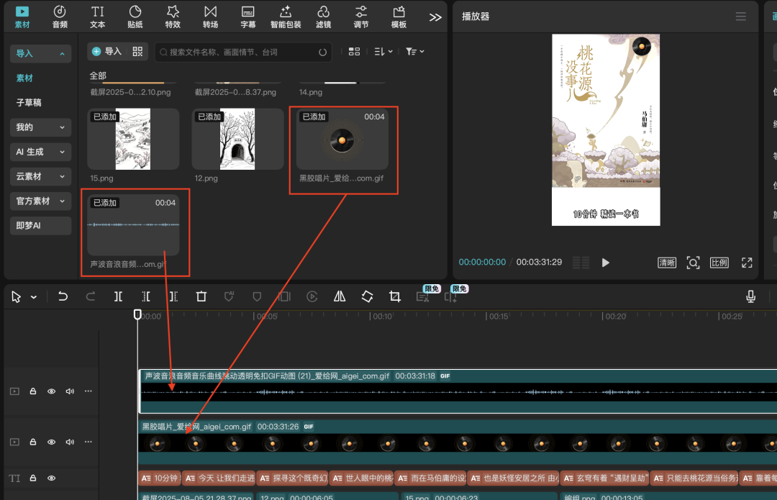Click the 导入 import button with plus icon
Image resolution: width=777 pixels, height=500 pixels.
coord(106,52)
